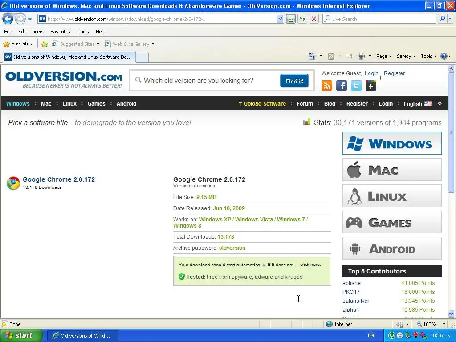Viewport: 456px width, 342px height.
Task: Select Mac in the navigation bar
Action: 46,103
